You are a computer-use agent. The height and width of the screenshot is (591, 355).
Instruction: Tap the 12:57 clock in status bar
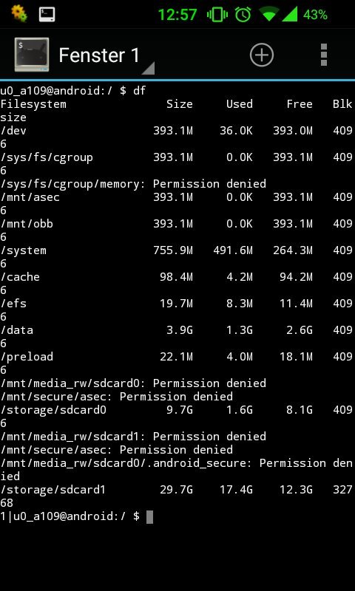click(x=177, y=15)
